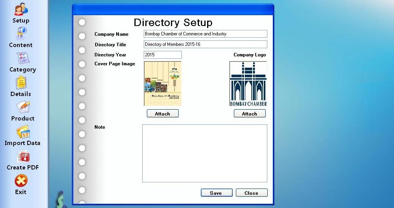The image size is (394, 208).
Task: Click the Note label
Action: 100,127
